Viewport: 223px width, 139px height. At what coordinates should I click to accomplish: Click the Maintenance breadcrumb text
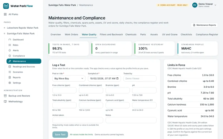pos(86,5)
